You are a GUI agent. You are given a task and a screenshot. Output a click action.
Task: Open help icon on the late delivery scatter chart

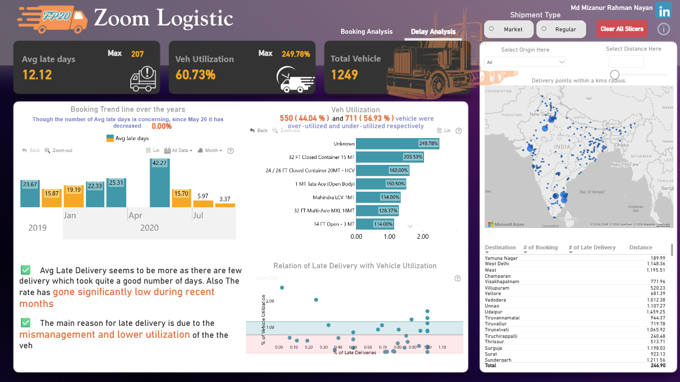click(x=458, y=279)
